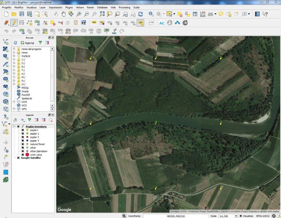281x218 pixels.
Task: Toggle editing with the pencil icon
Action: 14,23
